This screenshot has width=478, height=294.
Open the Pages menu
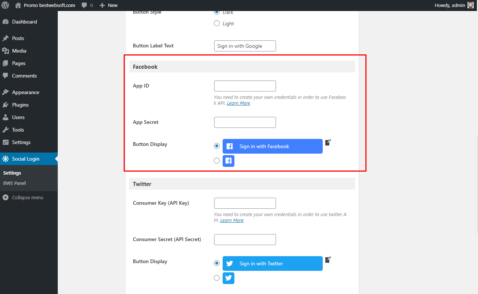[x=29, y=63]
